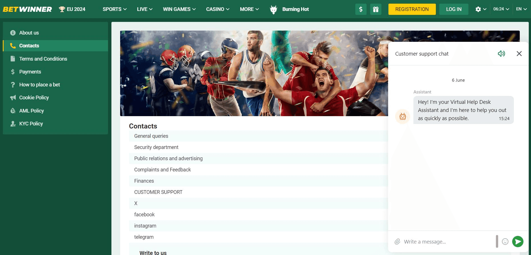
Task: Open the emoji picker in the chat
Action: point(505,242)
